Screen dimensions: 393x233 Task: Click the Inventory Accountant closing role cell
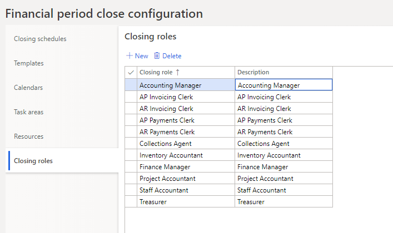[x=171, y=155]
